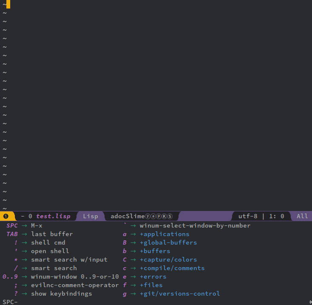312x305 pixels.
Task: Expand the +git/versions-control prefix
Action: coord(171,294)
